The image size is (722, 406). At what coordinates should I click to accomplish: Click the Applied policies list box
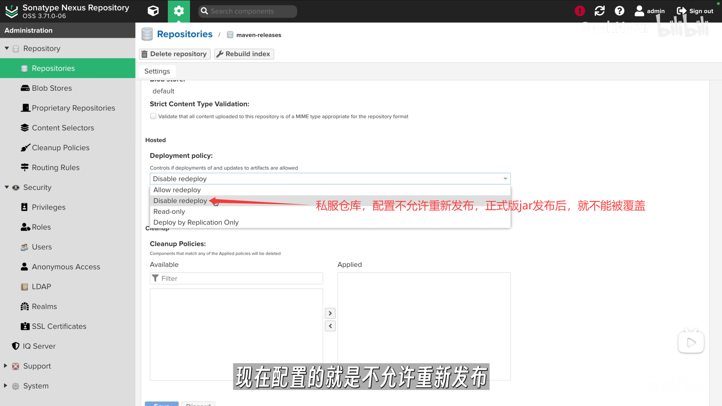424,326
